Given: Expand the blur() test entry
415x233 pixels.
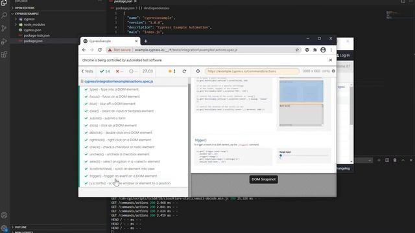Looking at the screenshot, I should [x=112, y=104].
